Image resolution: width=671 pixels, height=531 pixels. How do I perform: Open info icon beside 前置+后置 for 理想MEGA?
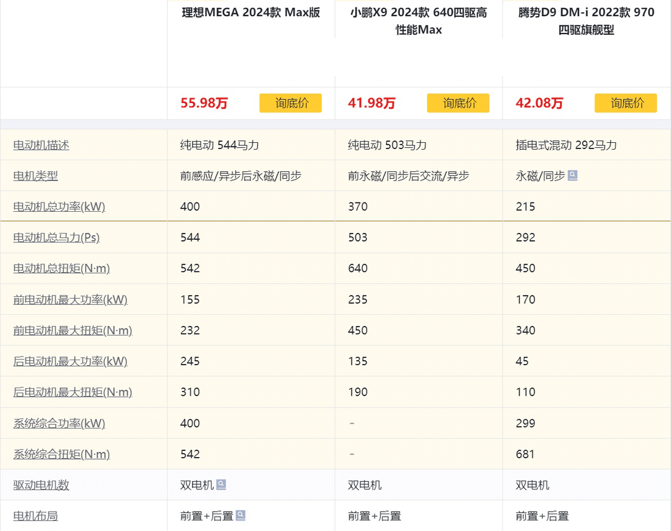(241, 515)
